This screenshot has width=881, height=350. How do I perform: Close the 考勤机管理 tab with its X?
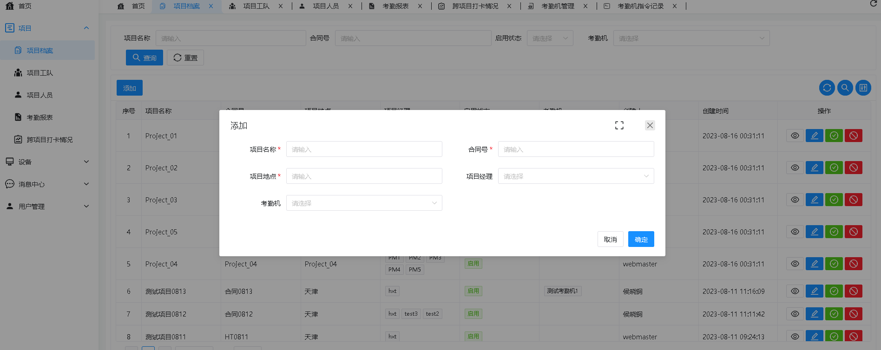[x=585, y=6]
